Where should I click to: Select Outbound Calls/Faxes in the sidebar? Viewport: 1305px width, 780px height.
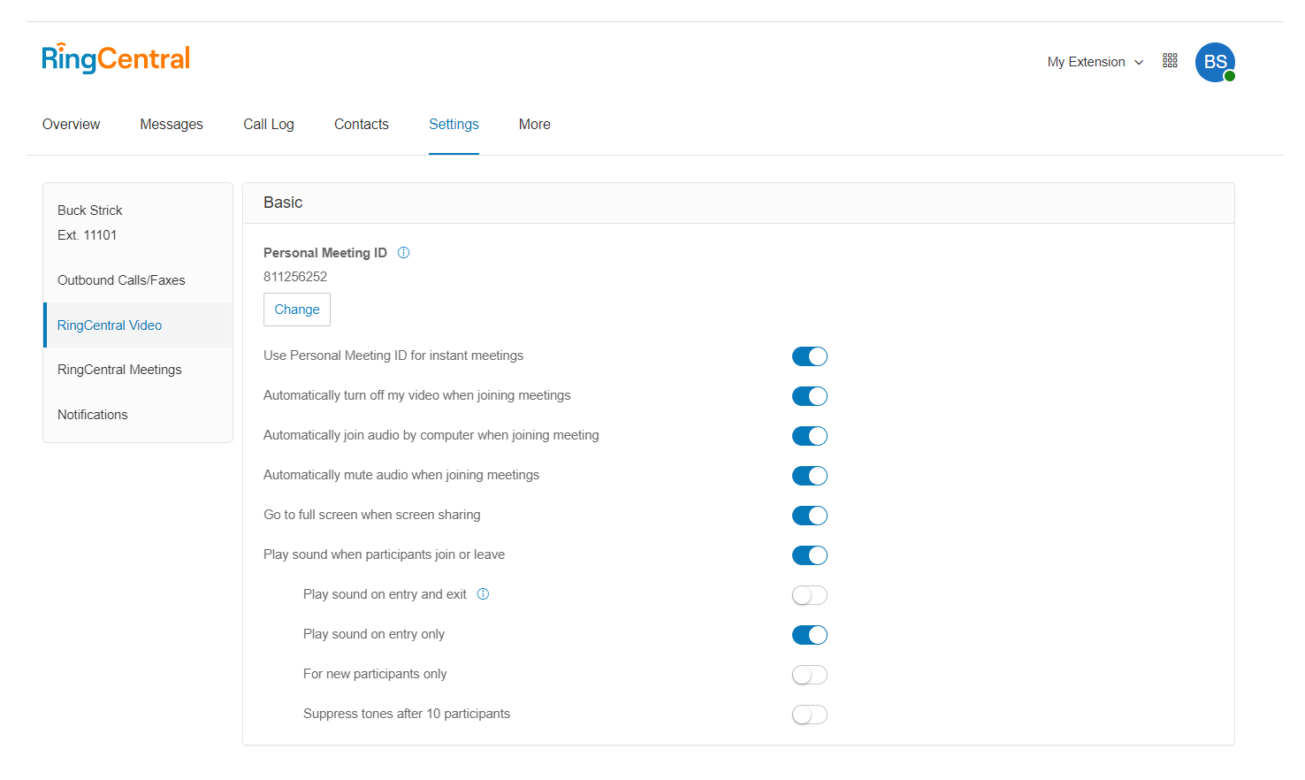(x=138, y=280)
